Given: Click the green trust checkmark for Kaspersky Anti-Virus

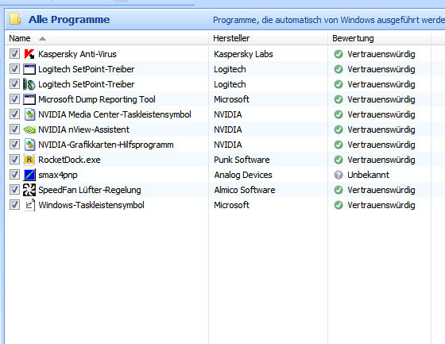Looking at the screenshot, I should (x=339, y=54).
